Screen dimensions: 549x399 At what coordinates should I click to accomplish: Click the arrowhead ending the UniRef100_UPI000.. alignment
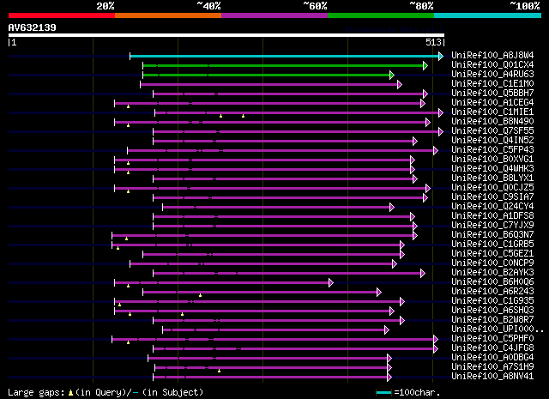click(x=387, y=330)
